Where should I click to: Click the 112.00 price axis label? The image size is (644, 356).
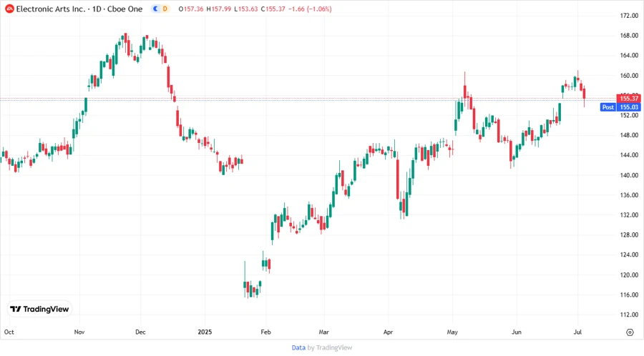pos(629,315)
